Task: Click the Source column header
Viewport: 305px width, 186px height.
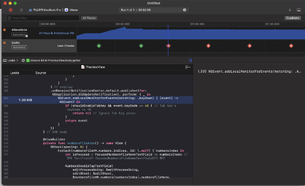Action: 41,73
